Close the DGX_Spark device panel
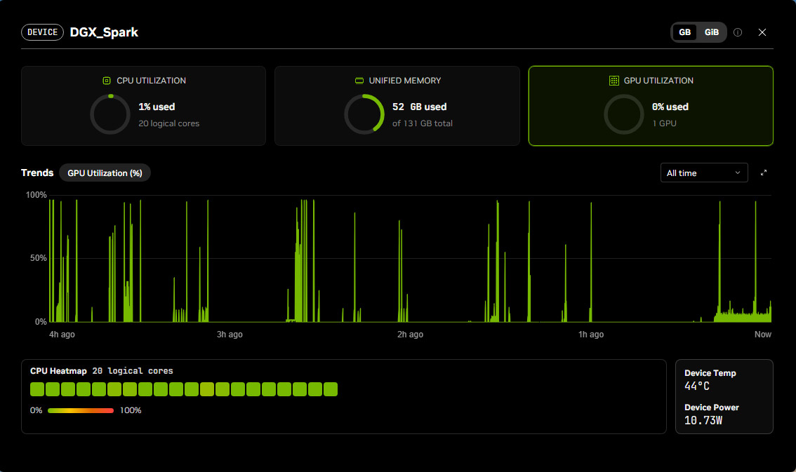This screenshot has width=796, height=472. click(x=762, y=32)
